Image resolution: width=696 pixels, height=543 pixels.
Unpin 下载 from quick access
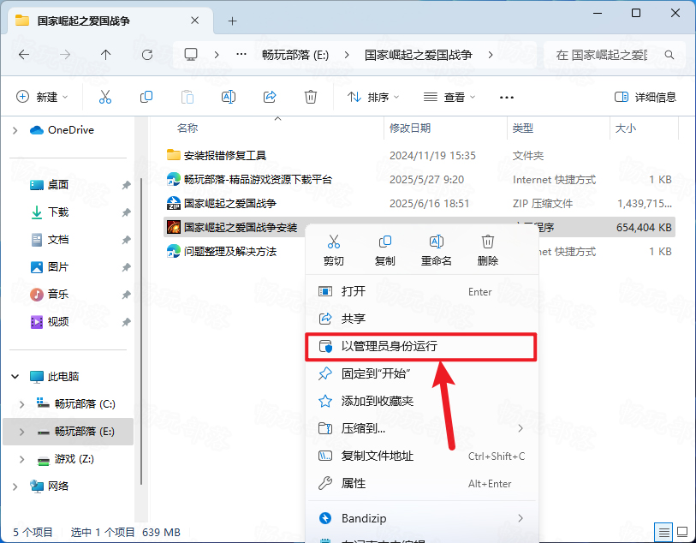coord(127,212)
